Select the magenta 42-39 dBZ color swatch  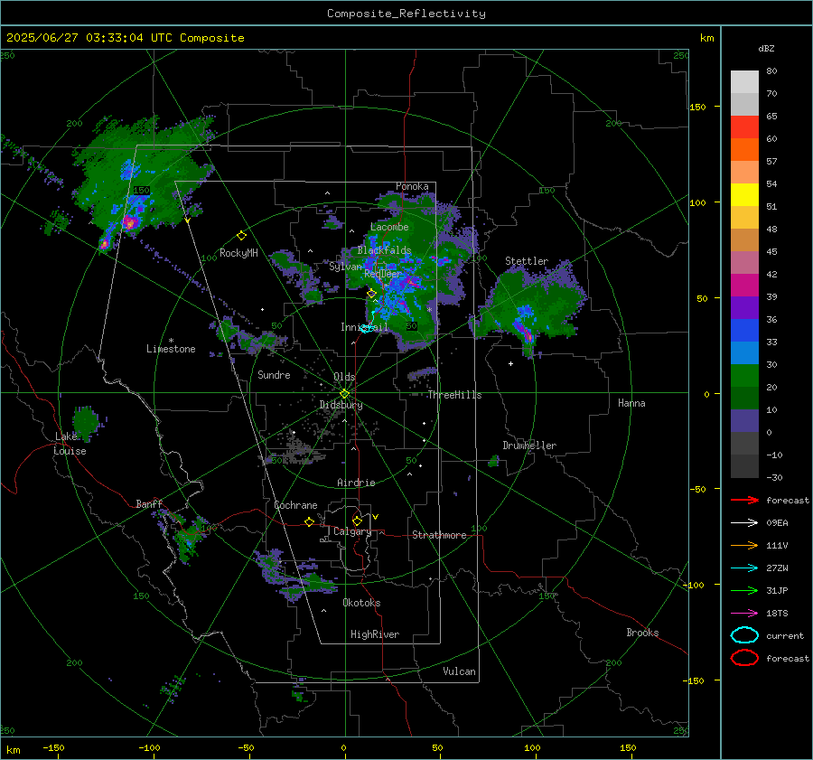(744, 286)
